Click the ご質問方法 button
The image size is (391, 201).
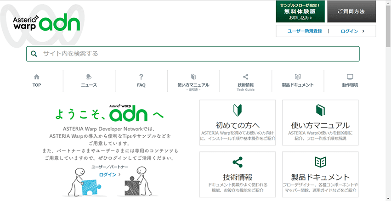click(x=351, y=11)
